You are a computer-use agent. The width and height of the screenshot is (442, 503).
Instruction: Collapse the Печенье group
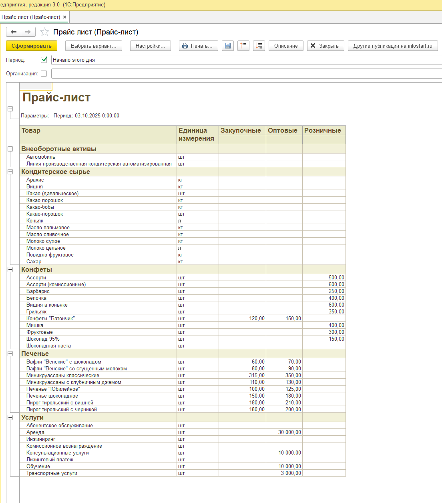(10, 354)
